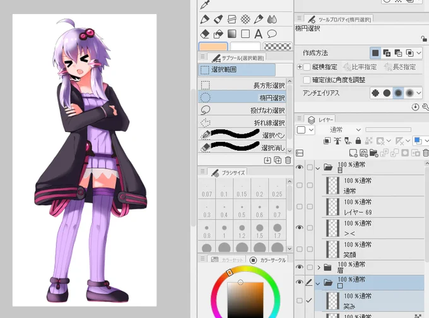The height and width of the screenshot is (318, 429).
Task: Select the text tool marked A
Action: (258, 34)
